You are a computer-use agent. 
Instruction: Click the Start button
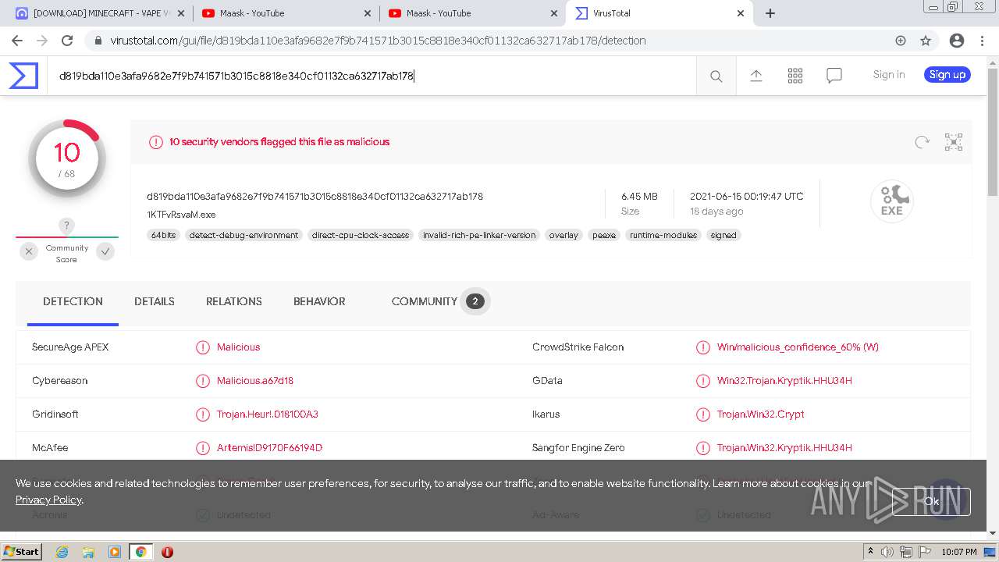[x=22, y=552]
